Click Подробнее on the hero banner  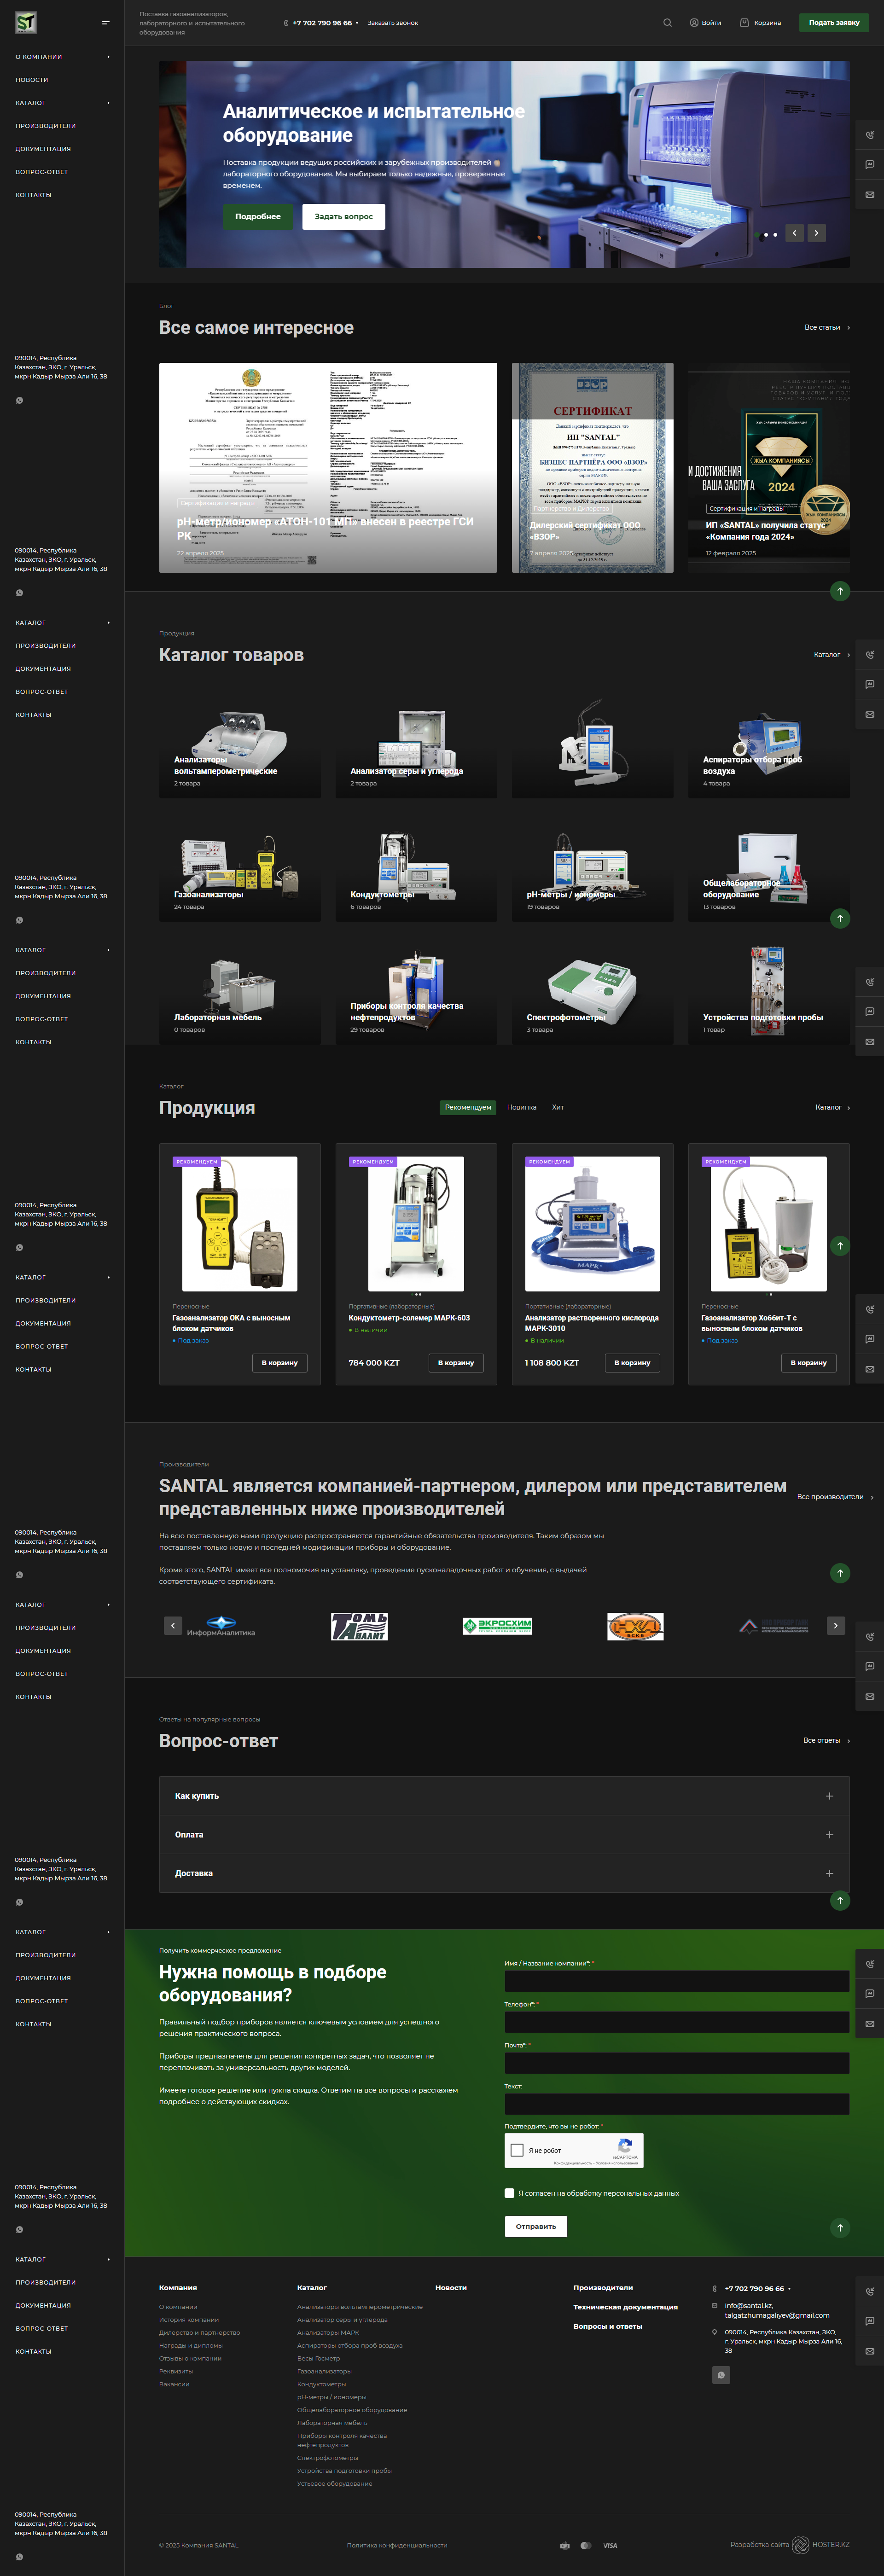point(258,216)
